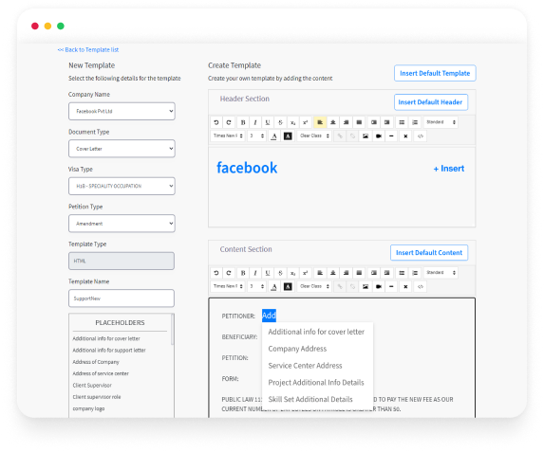Click the HTML source code icon in the Header toolbar
This screenshot has width=544, height=452.
pyautogui.click(x=421, y=136)
